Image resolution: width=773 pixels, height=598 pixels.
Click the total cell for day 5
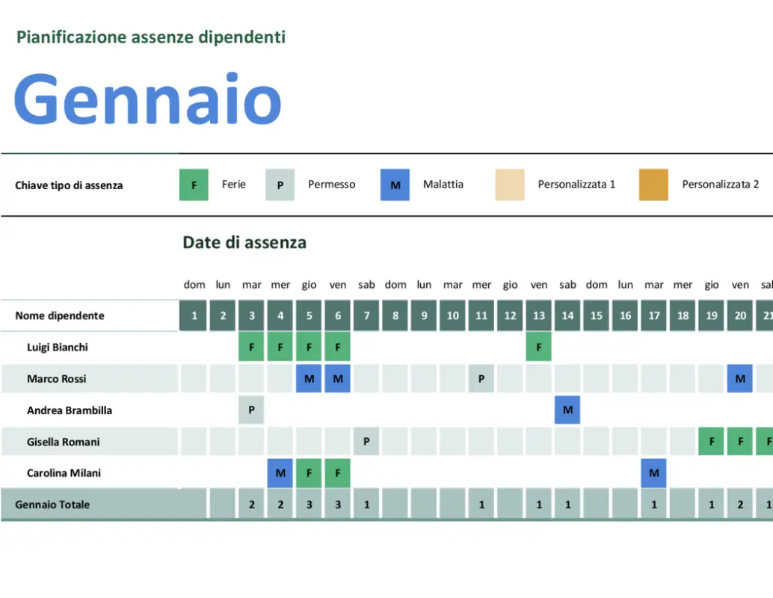pyautogui.click(x=309, y=505)
